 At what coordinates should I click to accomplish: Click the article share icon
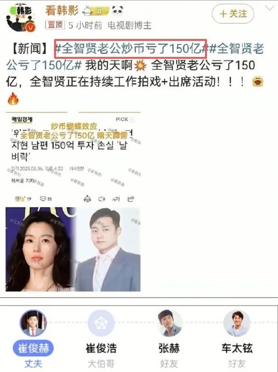click(131, 199)
